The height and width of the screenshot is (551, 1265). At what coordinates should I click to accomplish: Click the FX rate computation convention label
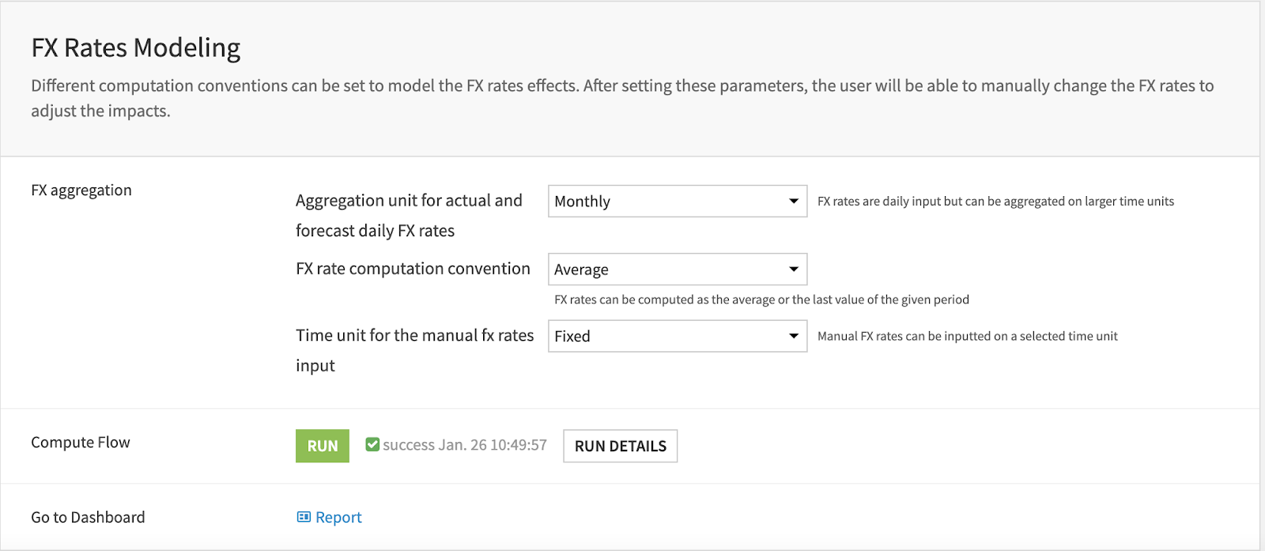[413, 269]
